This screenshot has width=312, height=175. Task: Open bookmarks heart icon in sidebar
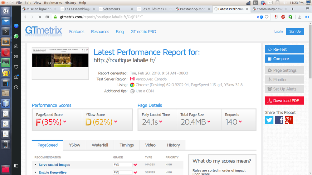16,67
